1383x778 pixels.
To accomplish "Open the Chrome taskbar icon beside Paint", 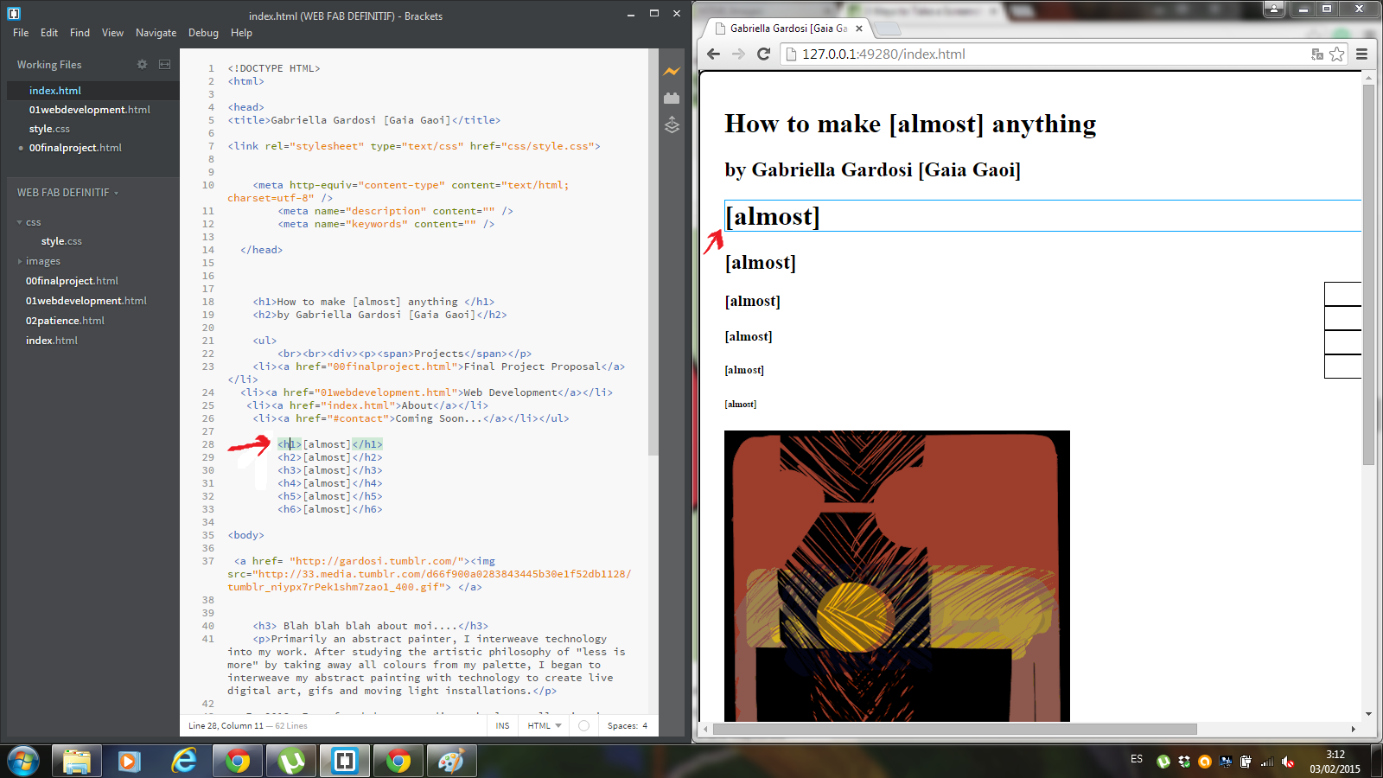I will (x=398, y=762).
